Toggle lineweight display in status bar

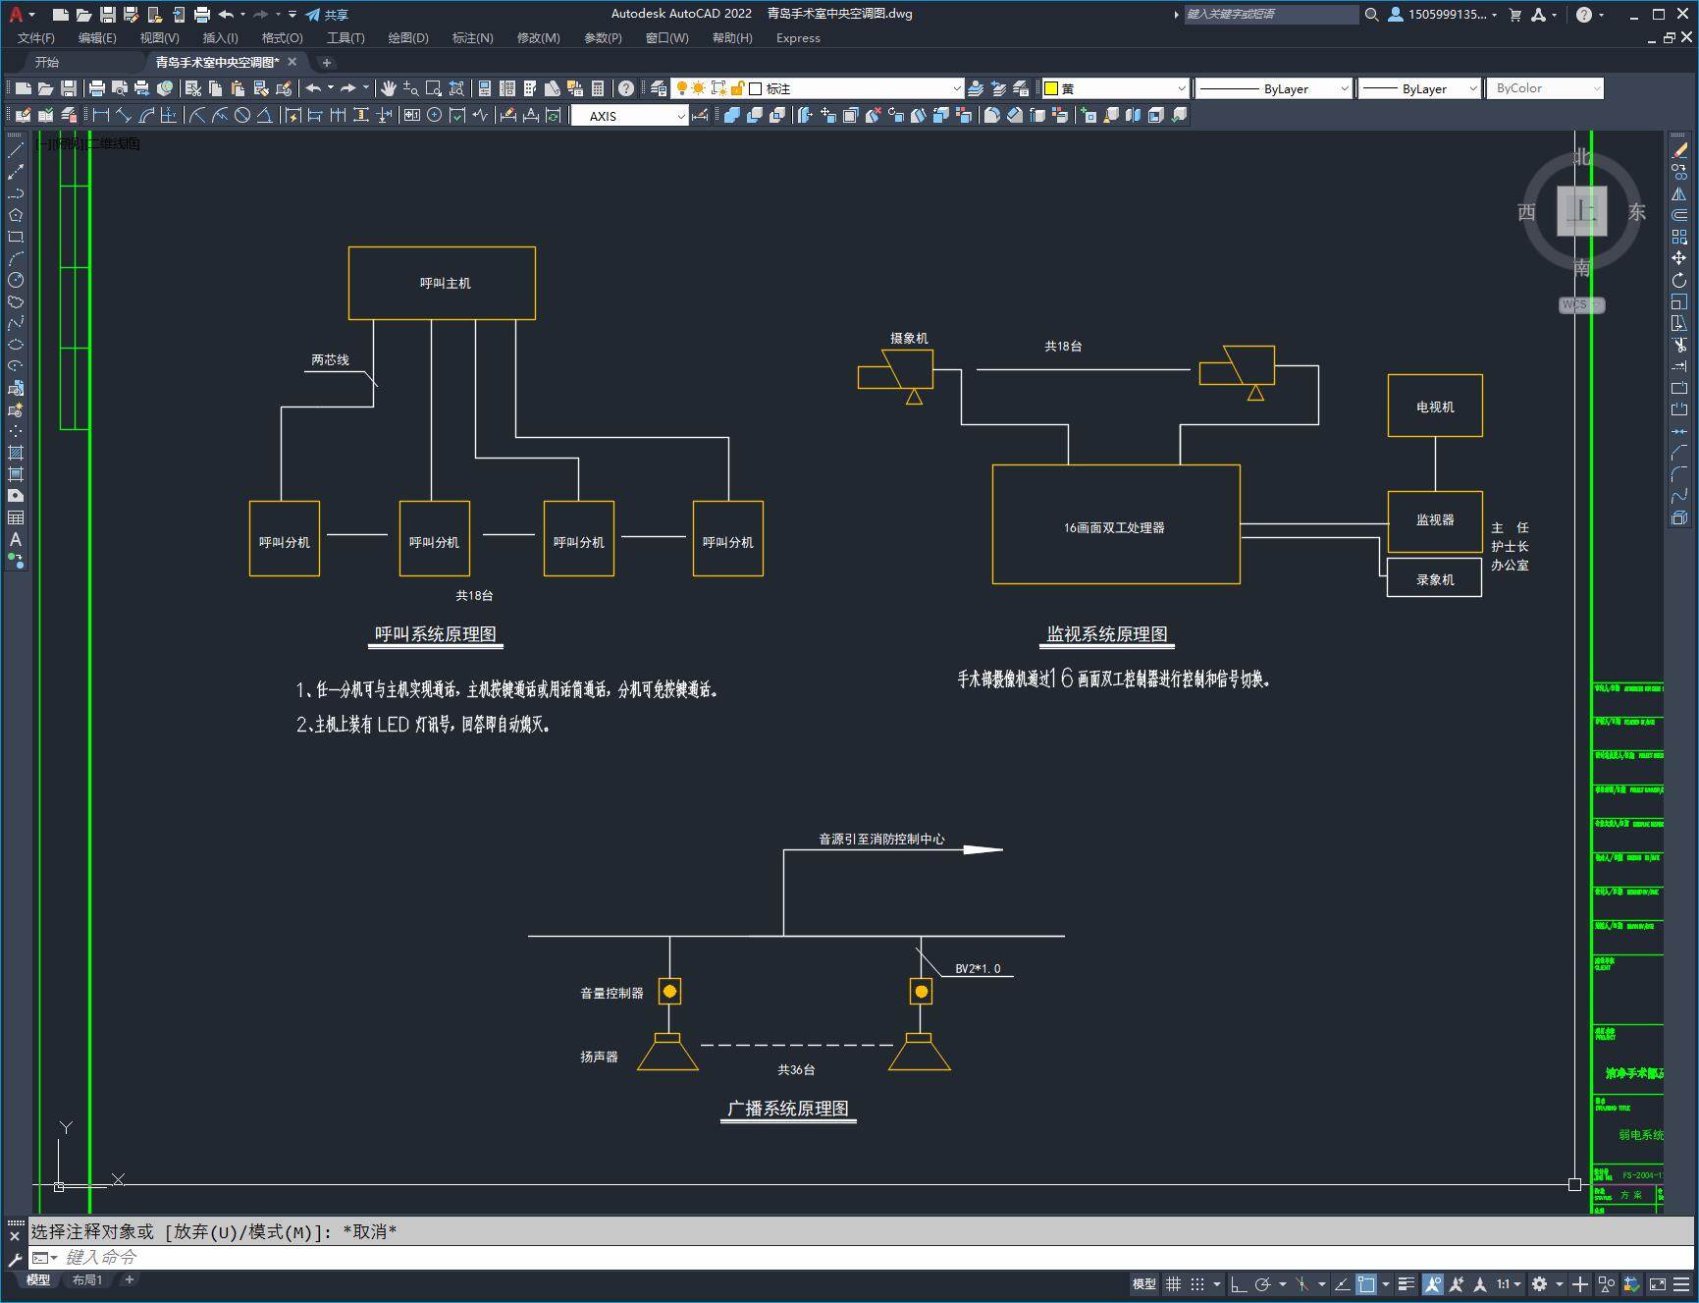(1407, 1283)
